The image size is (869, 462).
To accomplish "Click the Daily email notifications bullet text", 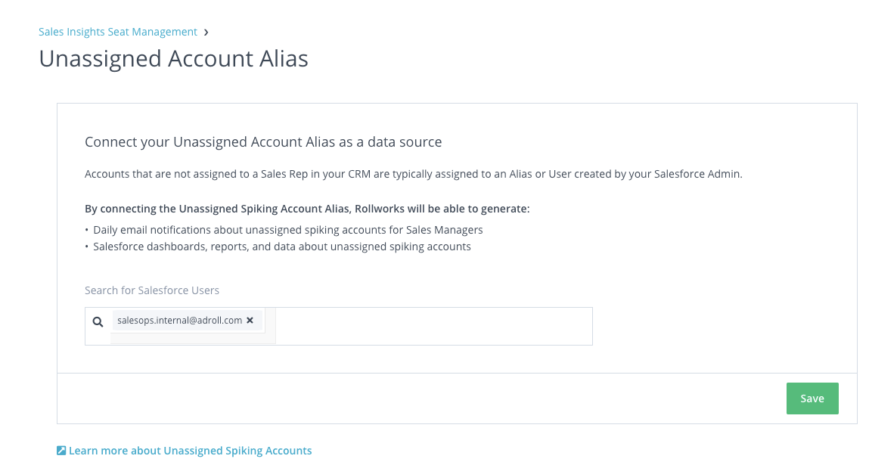I will point(287,230).
